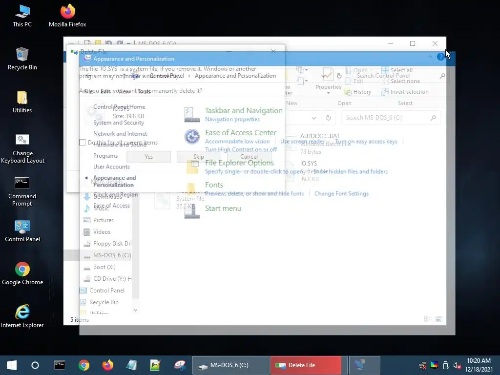The image size is (500, 375).
Task: Select System and Security in the Control Panel sidebar
Action: tap(119, 123)
